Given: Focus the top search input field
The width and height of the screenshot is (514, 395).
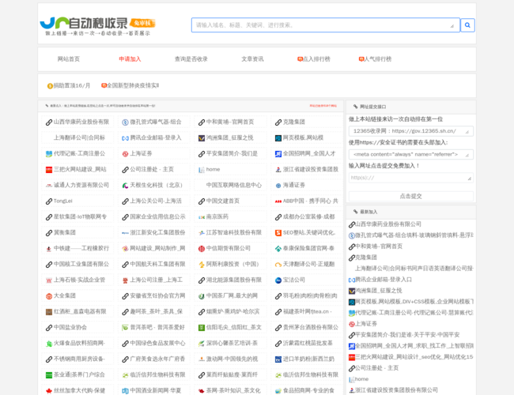Looking at the screenshot, I should coord(326,25).
